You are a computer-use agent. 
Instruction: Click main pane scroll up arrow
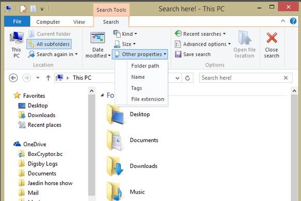[294, 91]
